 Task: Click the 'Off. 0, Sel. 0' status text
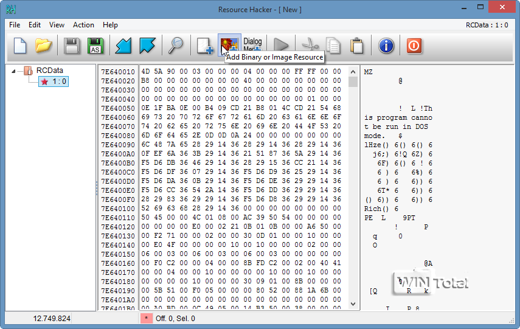pyautogui.click(x=175, y=319)
